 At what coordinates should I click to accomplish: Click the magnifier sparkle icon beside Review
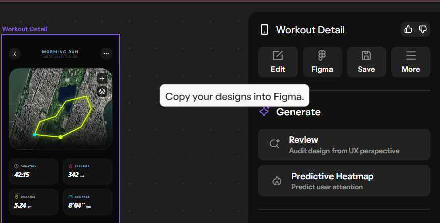pyautogui.click(x=274, y=144)
